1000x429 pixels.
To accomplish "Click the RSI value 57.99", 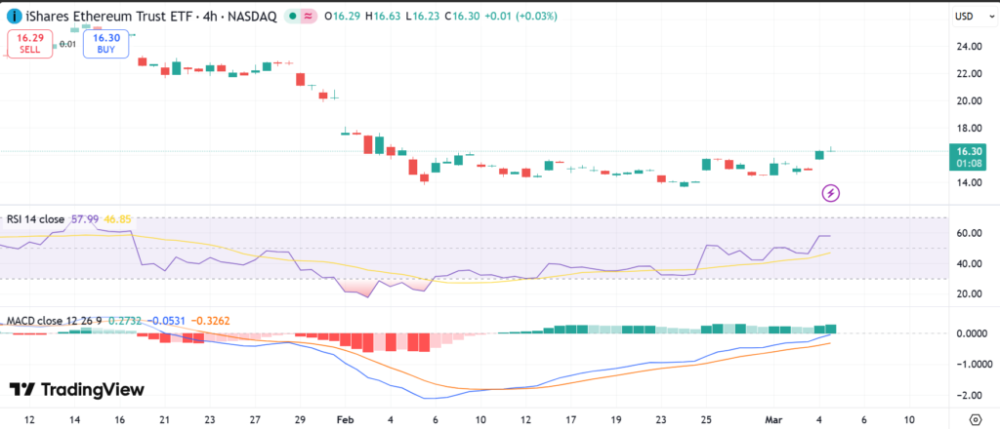I will coord(86,219).
